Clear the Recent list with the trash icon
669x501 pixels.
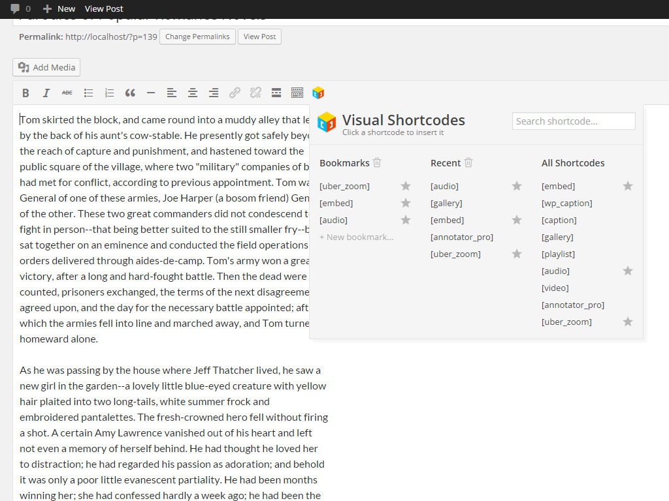[468, 162]
